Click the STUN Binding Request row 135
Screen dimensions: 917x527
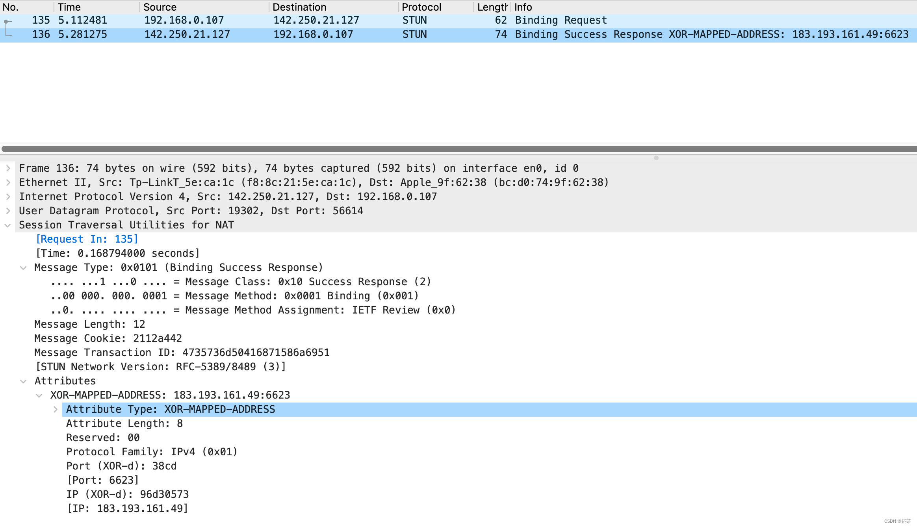[458, 20]
